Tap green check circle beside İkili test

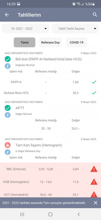pos(8,59)
